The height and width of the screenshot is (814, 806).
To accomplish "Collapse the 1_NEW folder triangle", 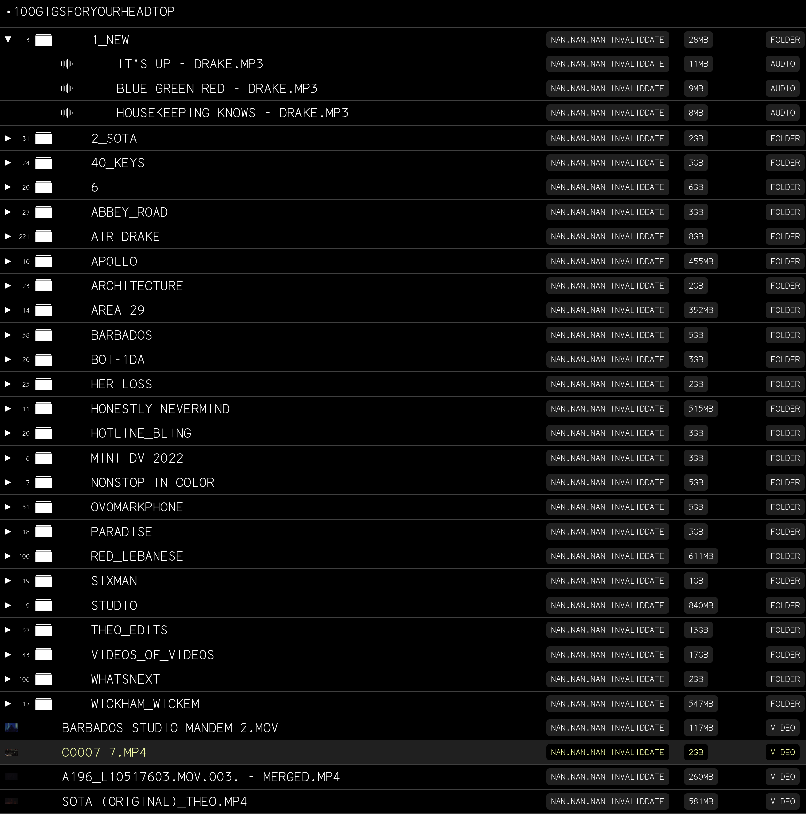I will tap(8, 40).
